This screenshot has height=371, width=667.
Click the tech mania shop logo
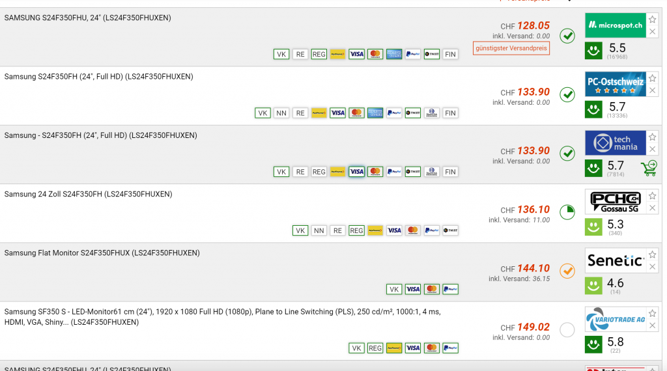pos(616,143)
